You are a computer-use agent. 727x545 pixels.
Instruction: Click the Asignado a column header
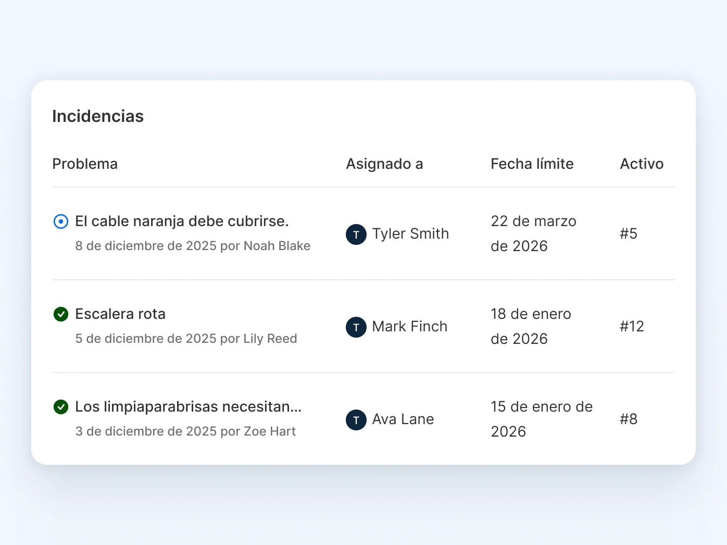coord(384,164)
